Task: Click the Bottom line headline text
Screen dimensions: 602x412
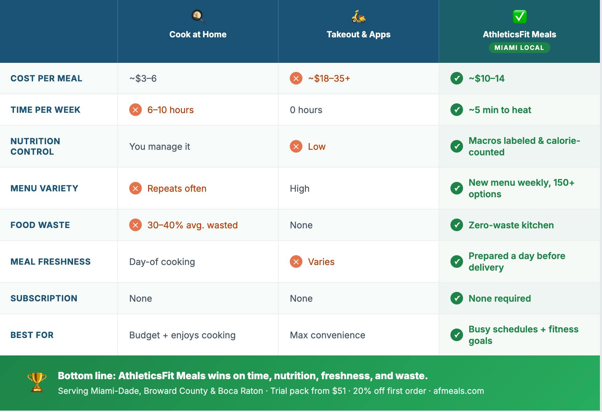Action: pos(243,376)
